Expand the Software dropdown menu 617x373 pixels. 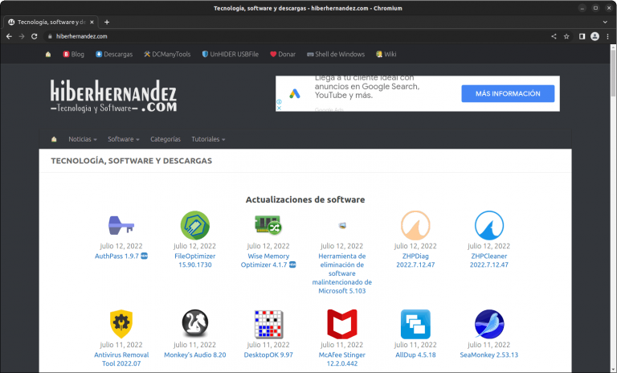point(123,139)
